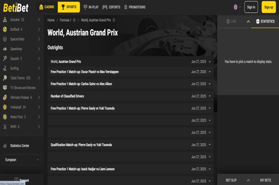Expand the Isack Hadjar vs Liam Lawson row
Image resolution: width=279 pixels, height=185 pixels.
130,169
